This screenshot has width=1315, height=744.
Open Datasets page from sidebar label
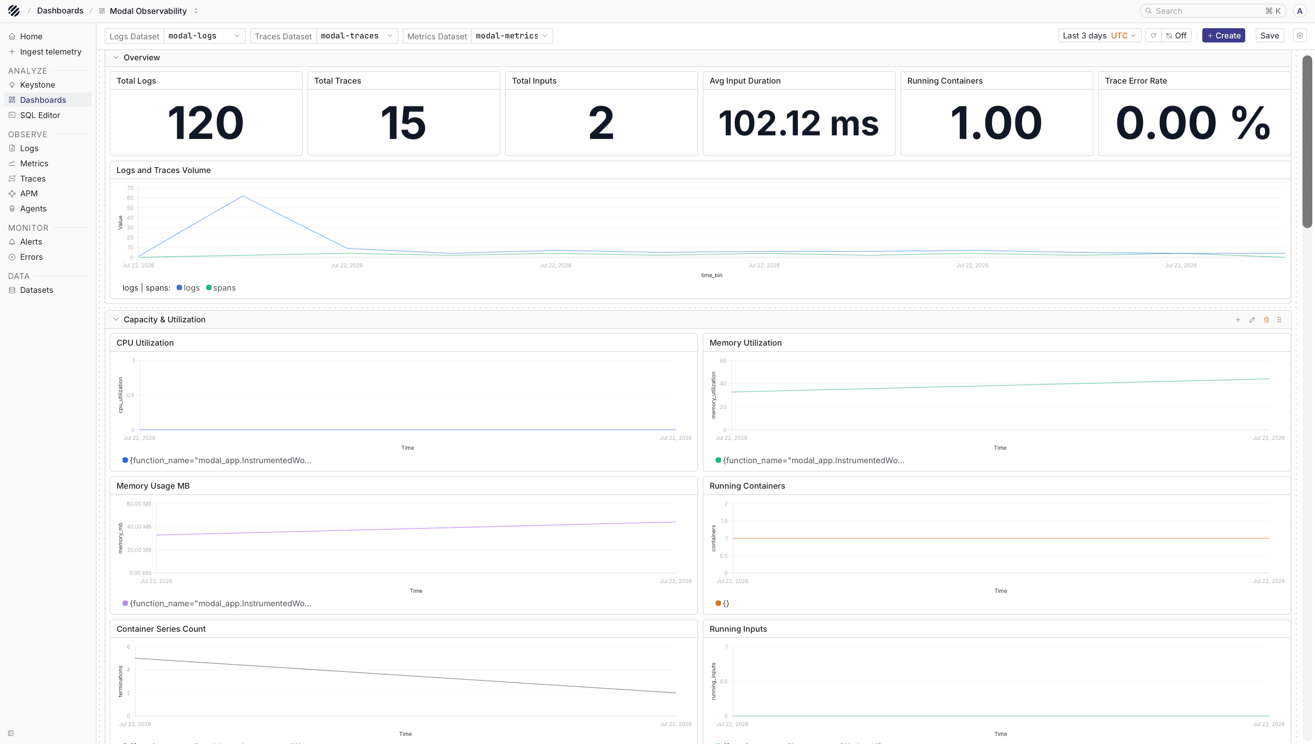[36, 290]
